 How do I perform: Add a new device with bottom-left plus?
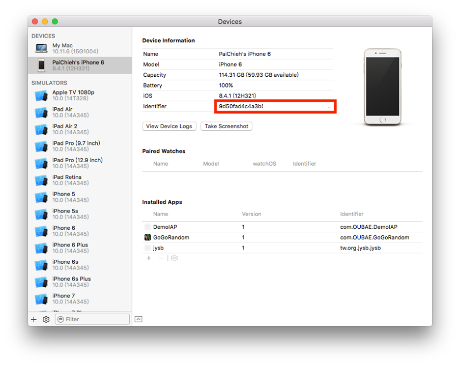pos(34,319)
